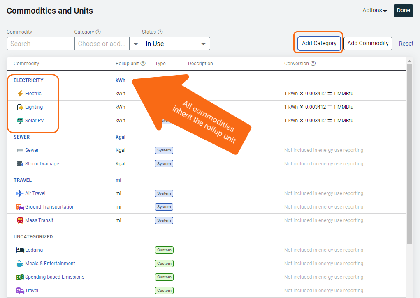Click the Kgal rollup unit for SEWER category
Screen dimensions: 420x298
(x=121, y=137)
